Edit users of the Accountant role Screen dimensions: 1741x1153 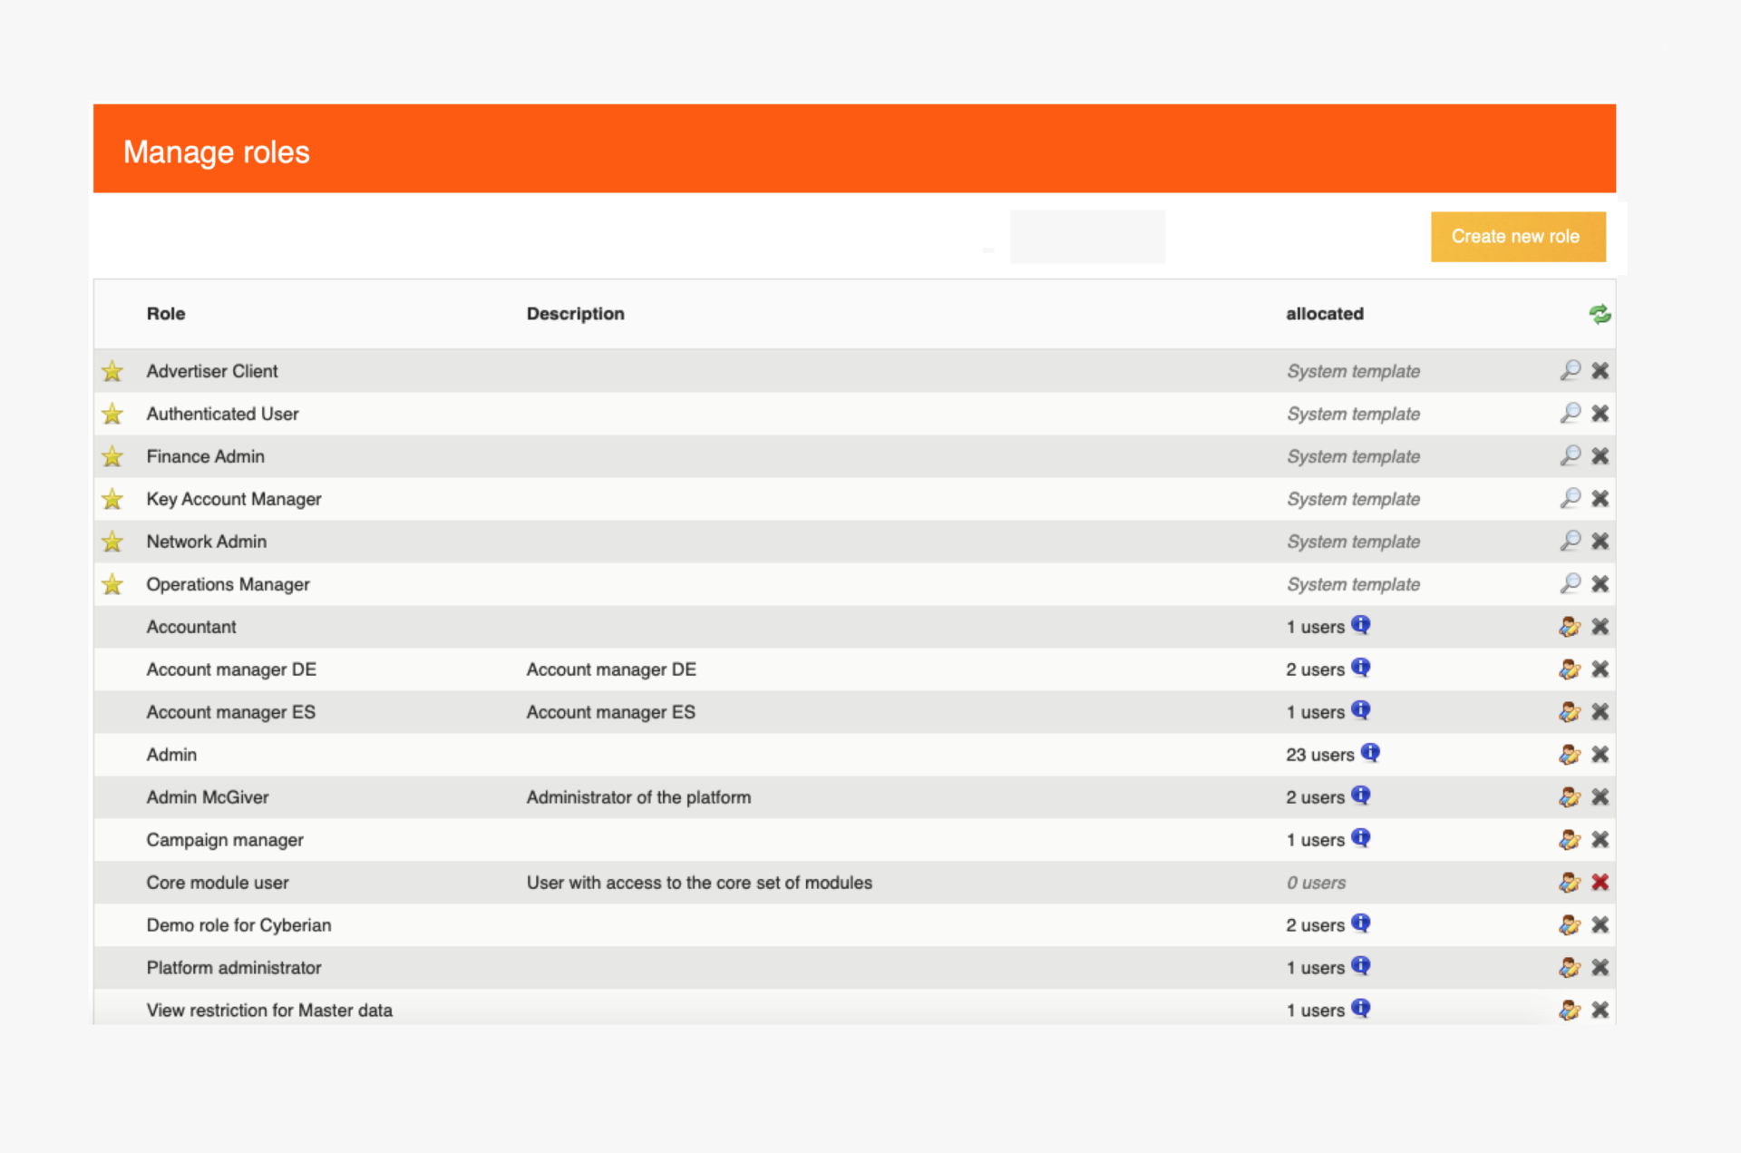point(1571,626)
